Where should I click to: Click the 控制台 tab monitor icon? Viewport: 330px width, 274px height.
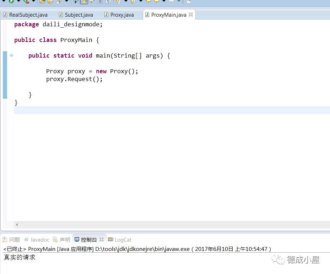pos(77,240)
